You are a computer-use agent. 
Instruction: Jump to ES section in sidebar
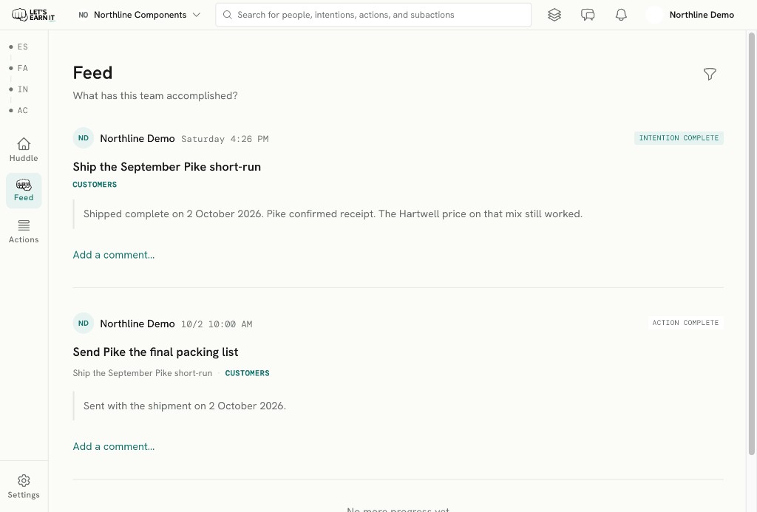click(x=19, y=47)
